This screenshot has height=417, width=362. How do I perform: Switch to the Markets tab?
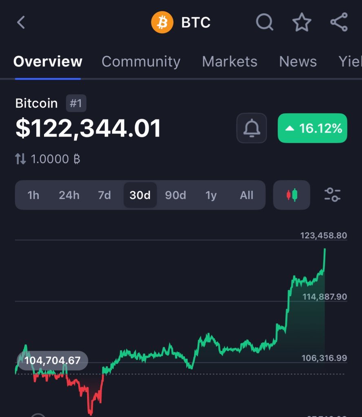coord(230,62)
